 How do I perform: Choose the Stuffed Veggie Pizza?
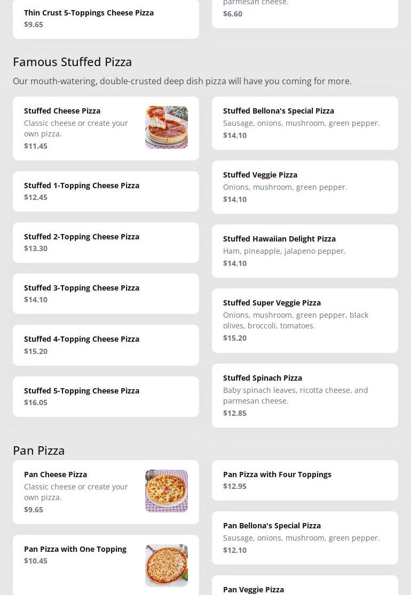click(x=304, y=187)
